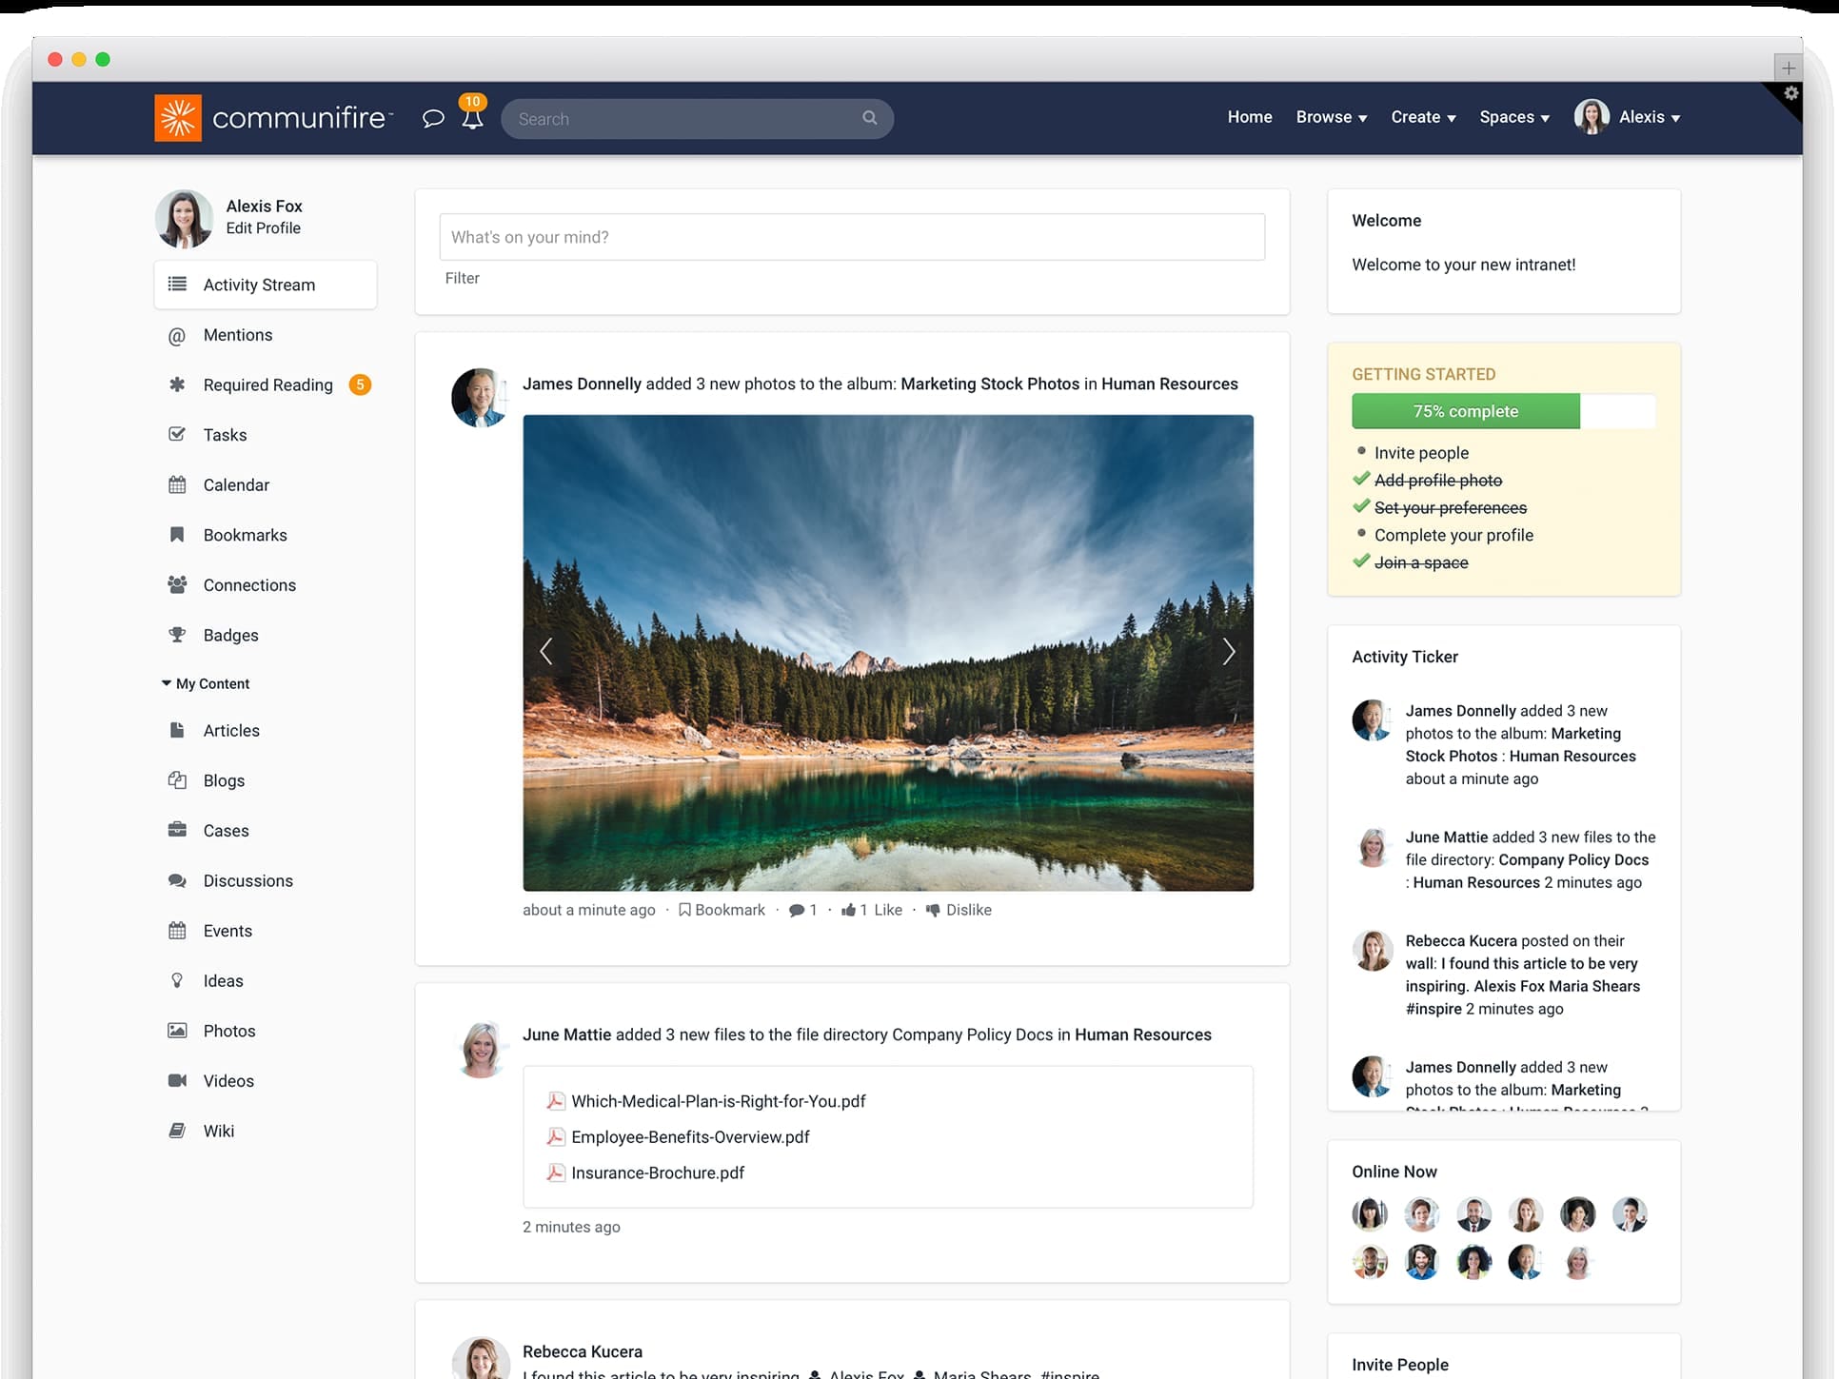Click the Search input field
The height and width of the screenshot is (1379, 1839).
(x=697, y=119)
